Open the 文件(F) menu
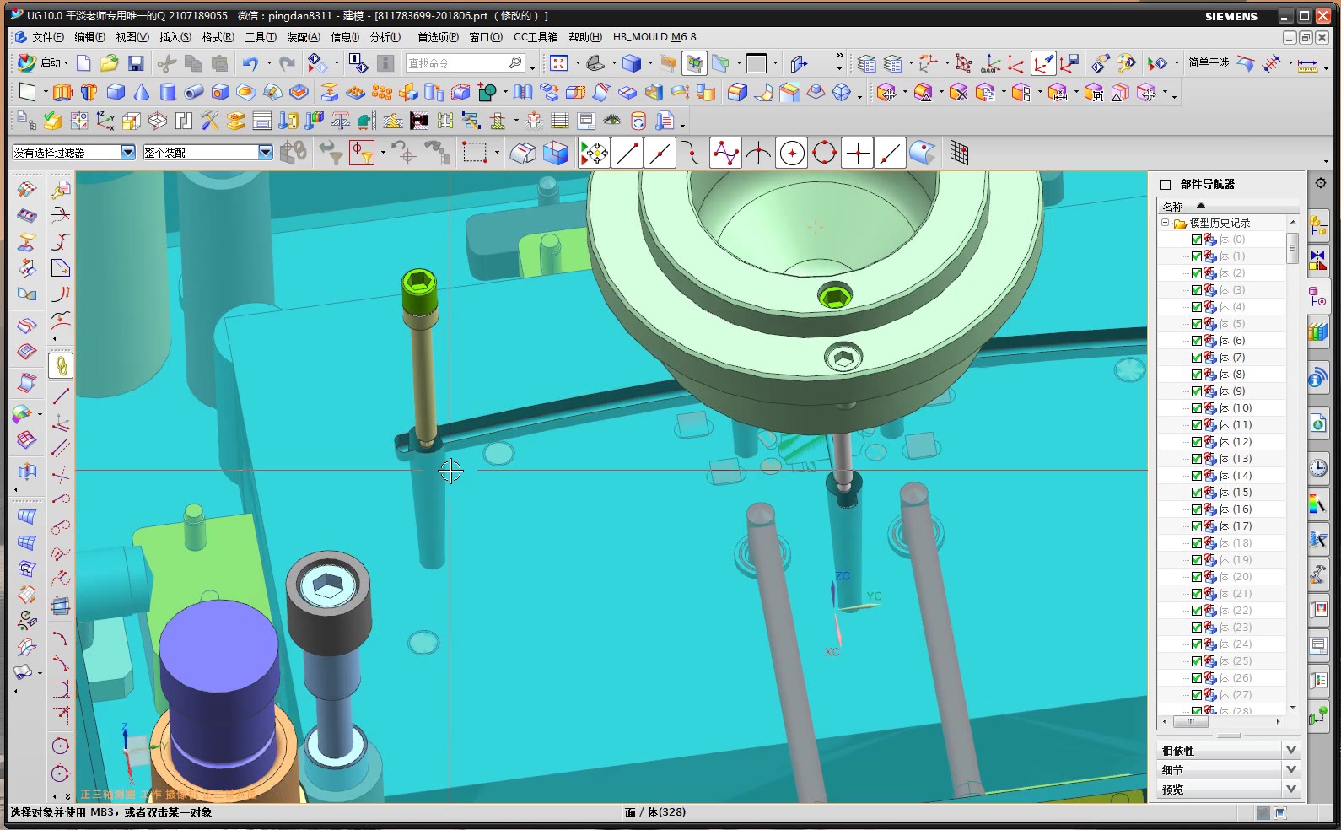The height and width of the screenshot is (830, 1341). pyautogui.click(x=47, y=37)
